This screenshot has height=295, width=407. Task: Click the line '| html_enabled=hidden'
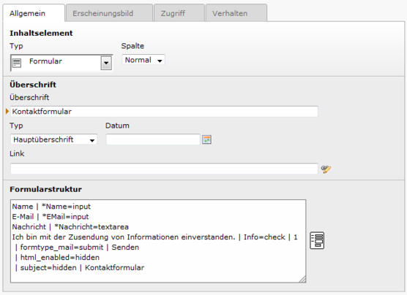tap(57, 258)
